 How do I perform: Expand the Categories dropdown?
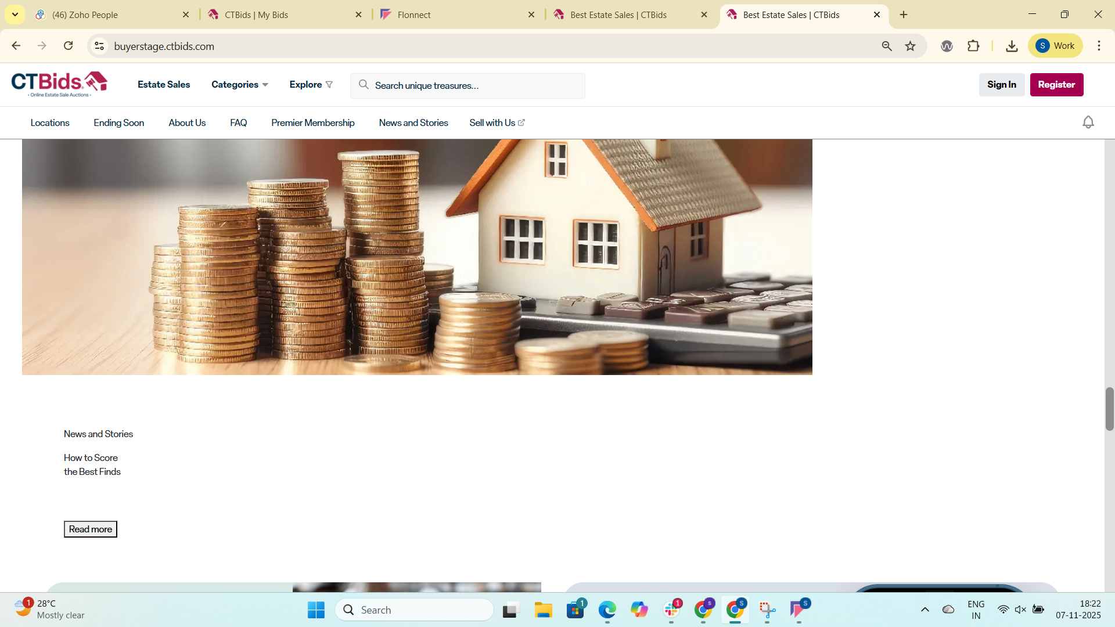point(239,85)
